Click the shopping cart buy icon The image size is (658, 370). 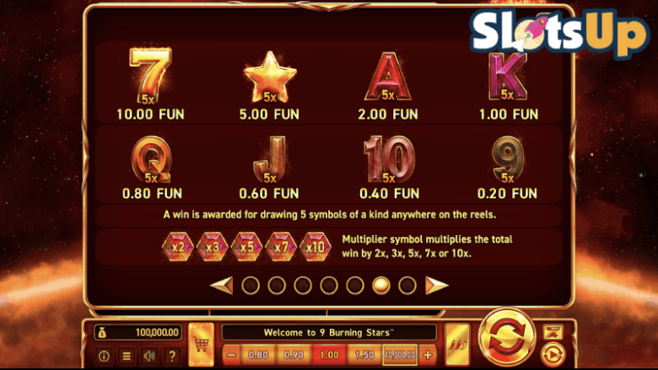pos(202,345)
